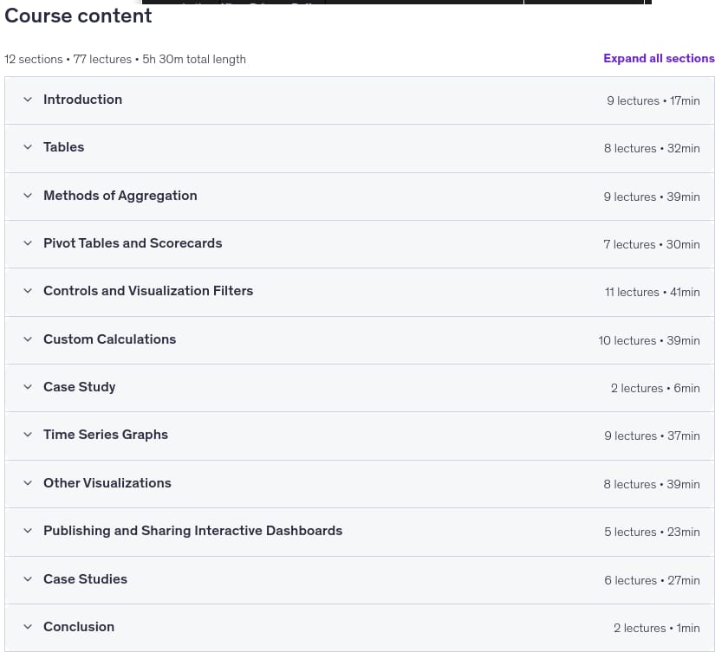Click '10 lectures • 39min' text
The image size is (715, 652).
[x=649, y=341]
